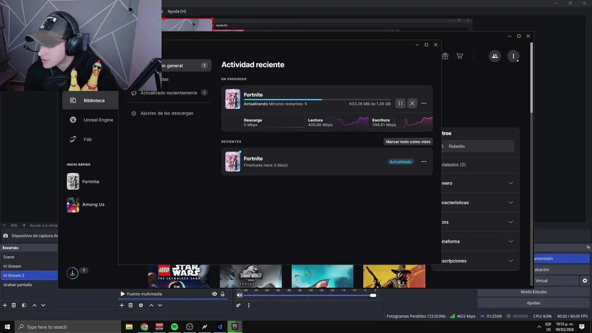
Task: Open the audio mixer three-dot menu
Action: [249, 305]
